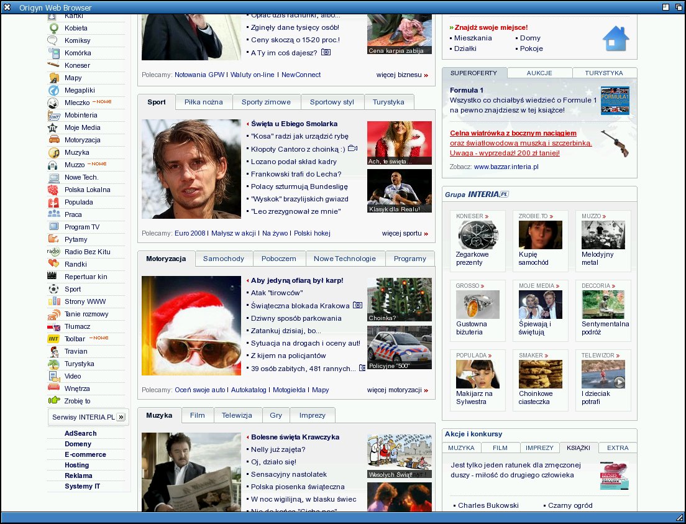Visit www.bazzar.interia.pl link
This screenshot has width=686, height=524.
coord(506,167)
